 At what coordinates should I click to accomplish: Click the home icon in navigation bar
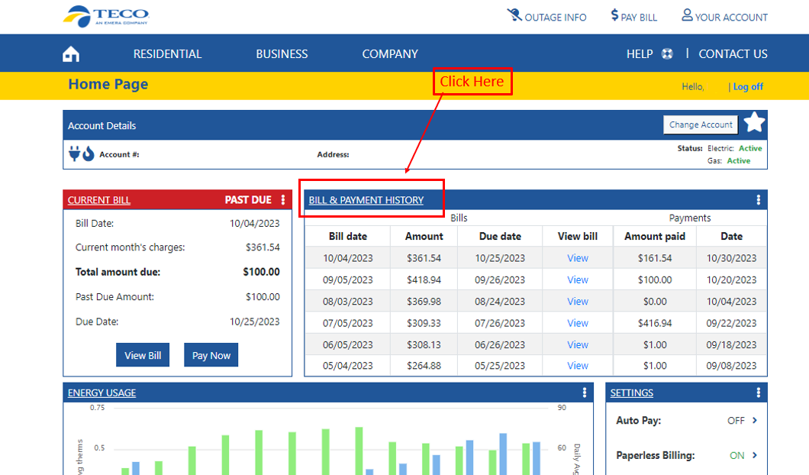pos(71,54)
